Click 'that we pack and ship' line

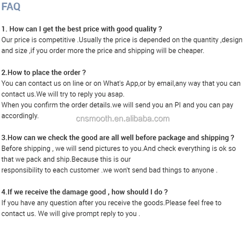pyautogui.click(x=66, y=160)
